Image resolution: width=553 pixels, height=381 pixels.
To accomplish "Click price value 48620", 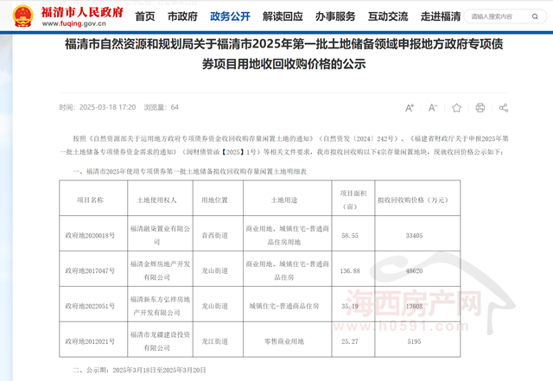I will tap(415, 270).
